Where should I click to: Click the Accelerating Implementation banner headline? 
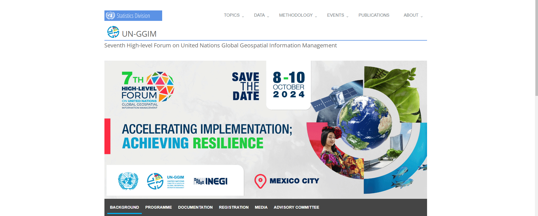207,129
